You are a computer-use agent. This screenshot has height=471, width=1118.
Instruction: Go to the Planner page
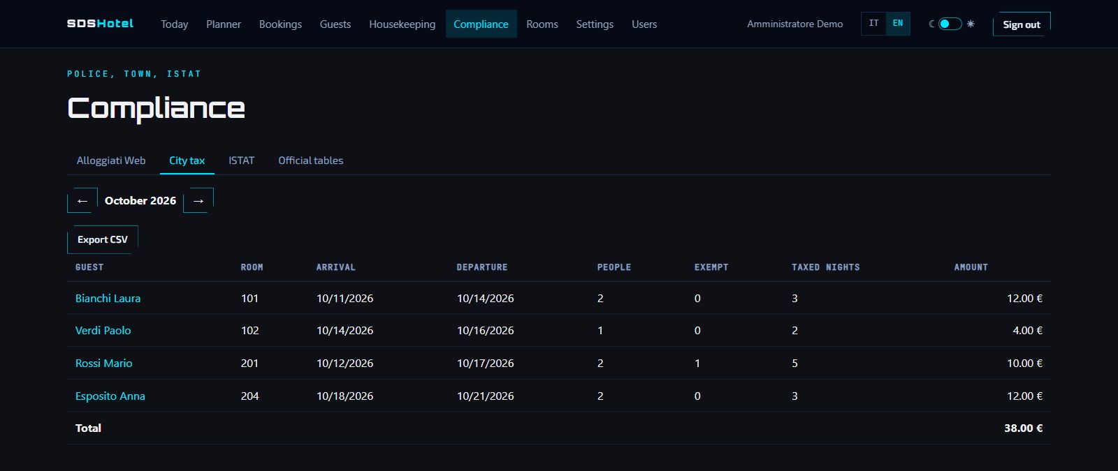(x=224, y=24)
